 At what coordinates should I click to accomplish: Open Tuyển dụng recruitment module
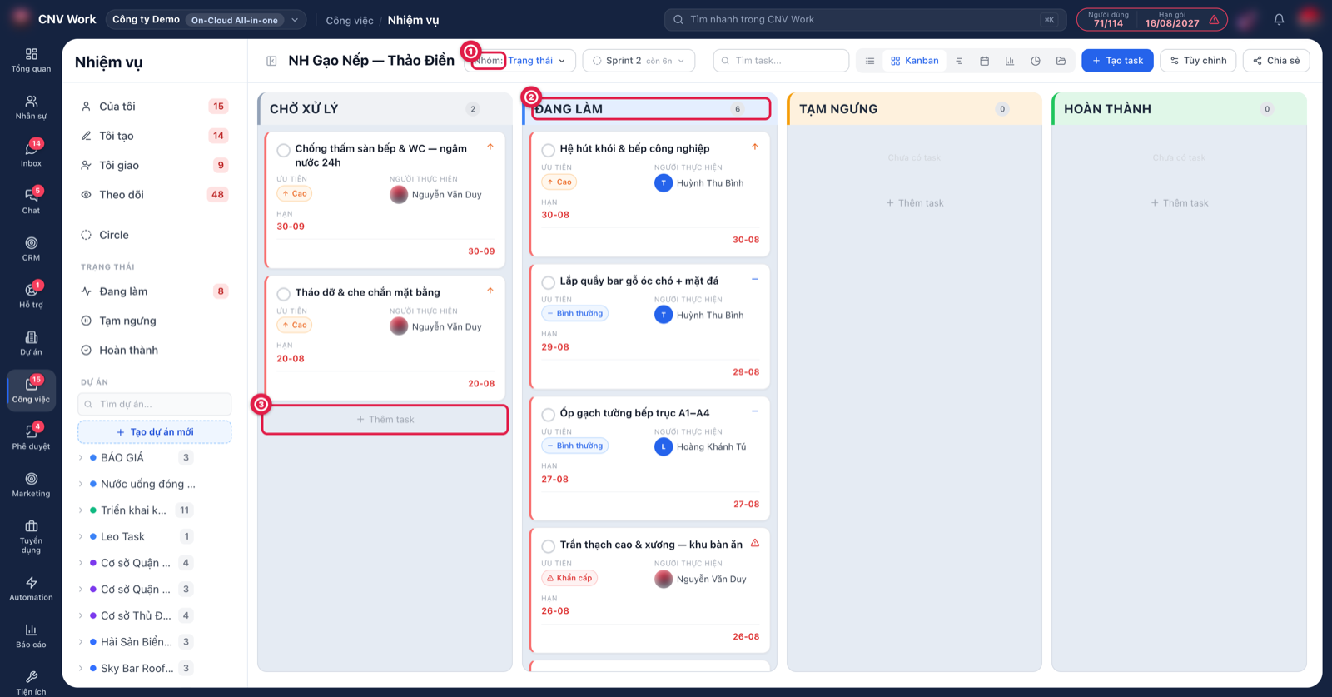[31, 537]
